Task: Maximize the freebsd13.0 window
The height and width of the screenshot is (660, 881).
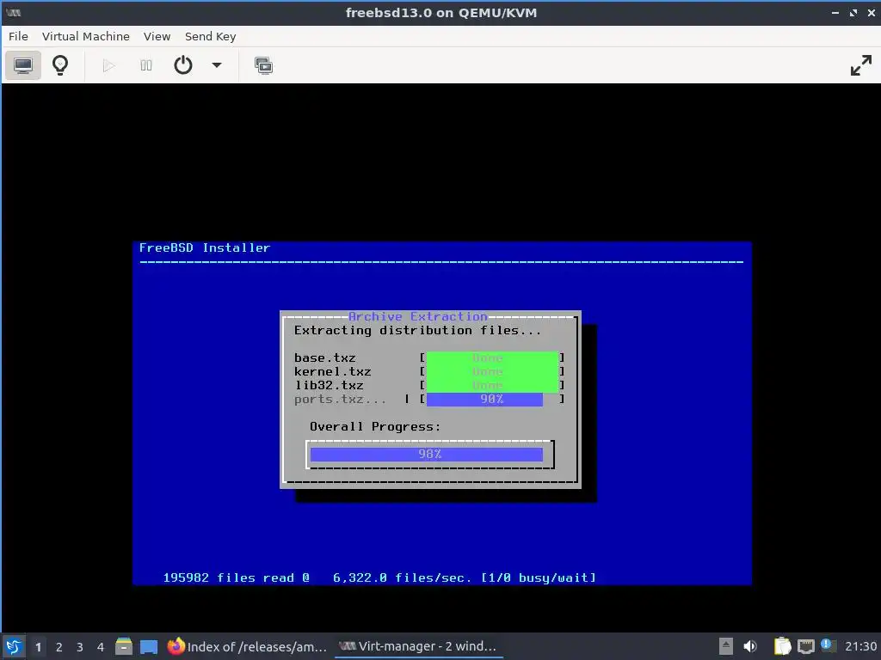Action: click(x=853, y=12)
